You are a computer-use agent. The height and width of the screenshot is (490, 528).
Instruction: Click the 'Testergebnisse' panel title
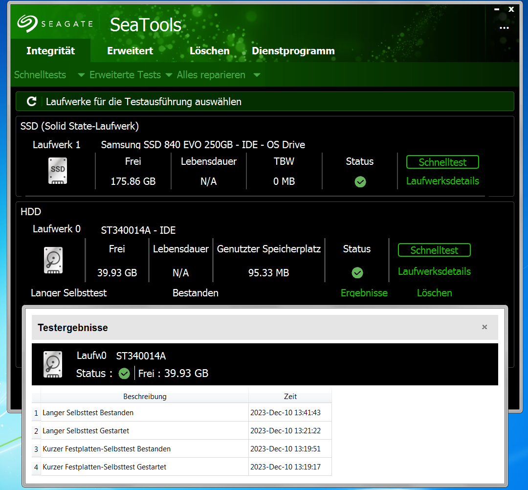[73, 327]
